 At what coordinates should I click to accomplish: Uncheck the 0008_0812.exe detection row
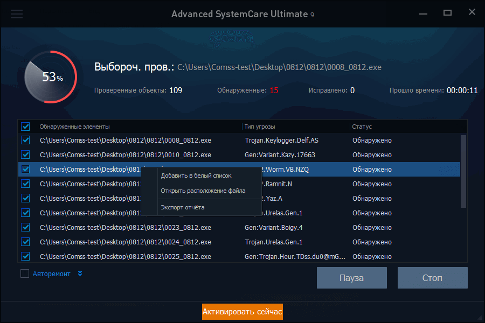tap(25, 140)
